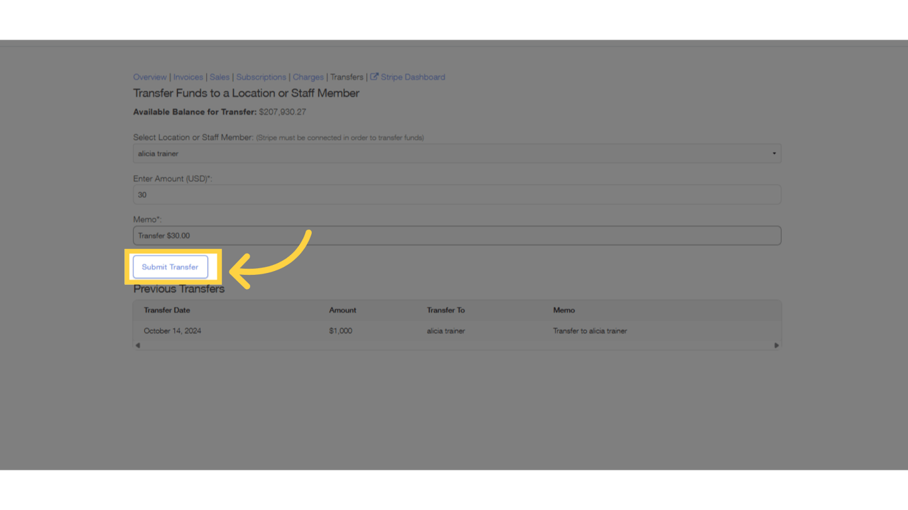The height and width of the screenshot is (510, 908).
Task: Click the Memo column header
Action: pos(563,309)
